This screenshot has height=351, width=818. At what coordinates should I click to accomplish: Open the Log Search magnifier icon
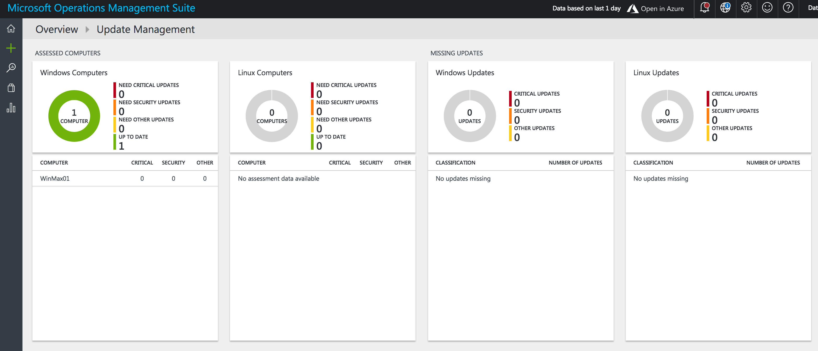pos(11,68)
